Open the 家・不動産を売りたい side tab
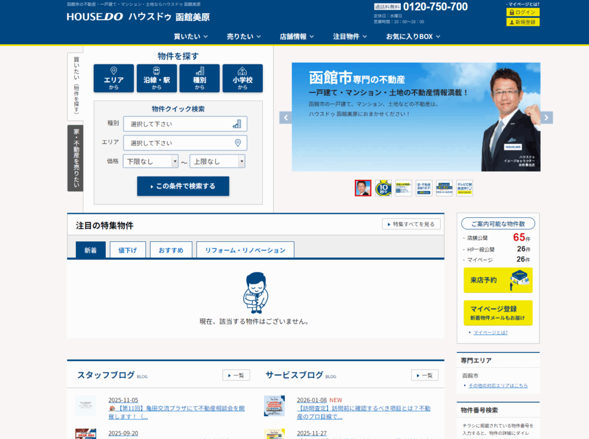The height and width of the screenshot is (439, 589). [75, 158]
